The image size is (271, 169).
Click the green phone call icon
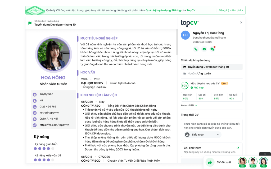[x=196, y=49]
